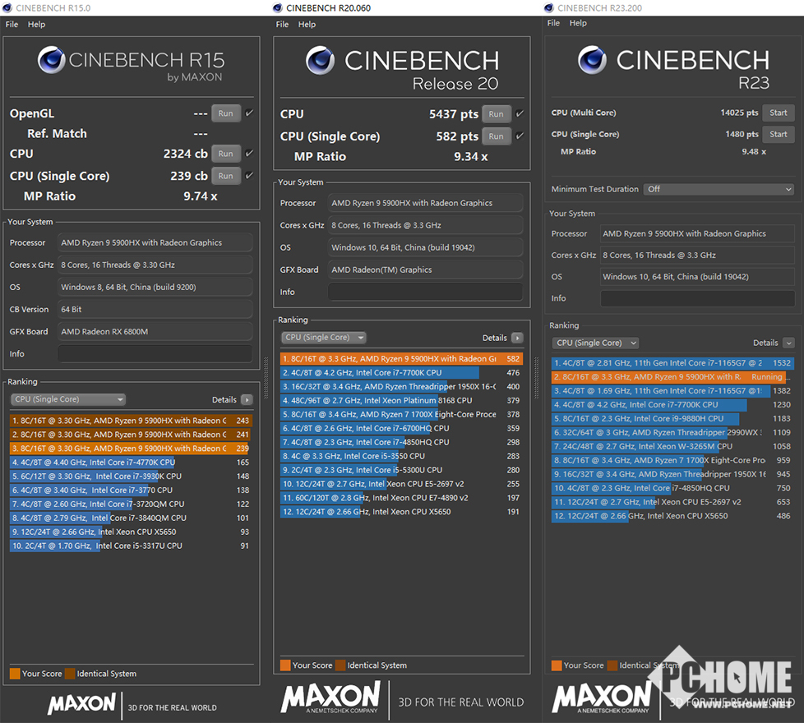Toggle the OpenGL test checkbox in R15

(249, 113)
